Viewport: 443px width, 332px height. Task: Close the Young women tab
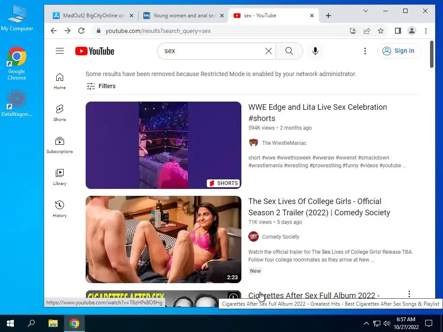[x=222, y=16]
